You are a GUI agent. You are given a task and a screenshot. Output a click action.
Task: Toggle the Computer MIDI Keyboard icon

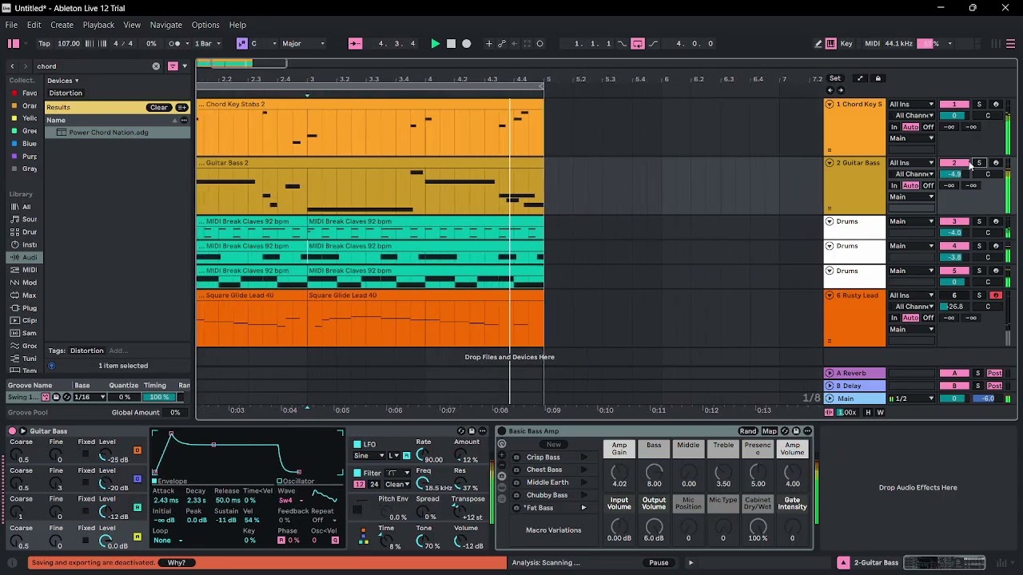click(x=830, y=44)
